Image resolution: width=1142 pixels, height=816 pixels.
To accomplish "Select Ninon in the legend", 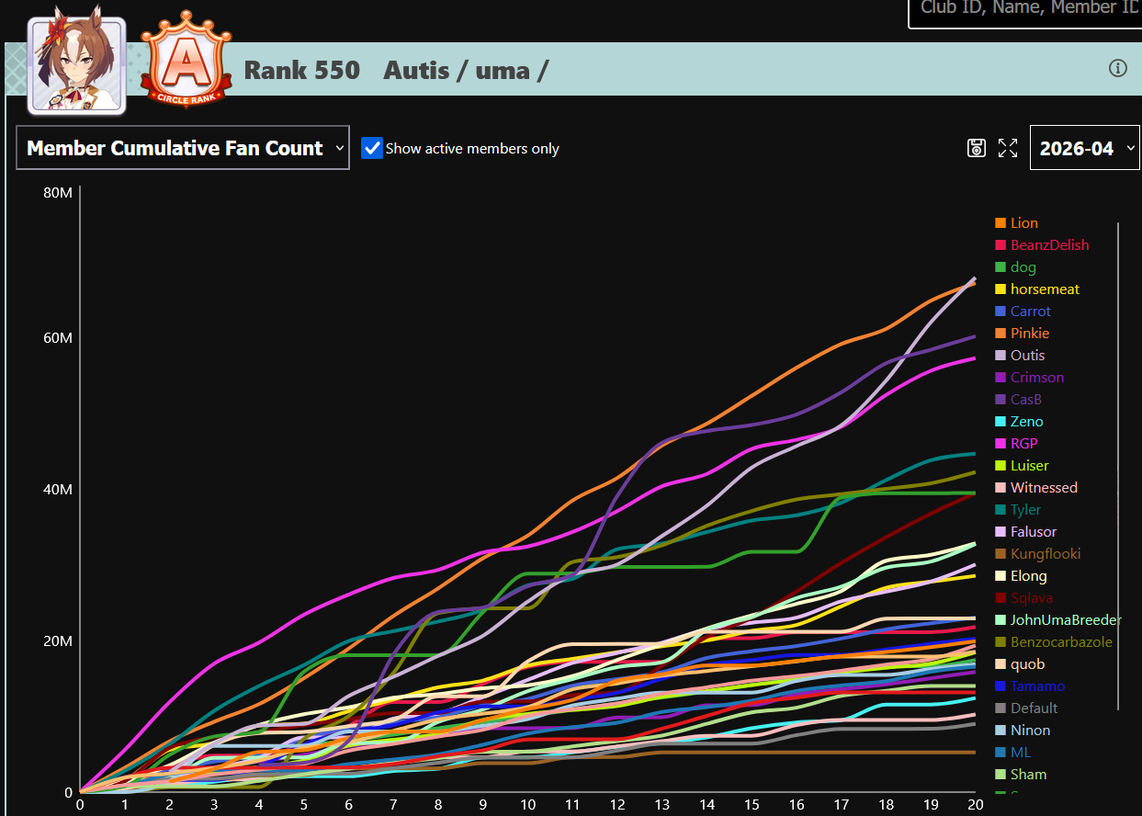I will (x=1023, y=730).
